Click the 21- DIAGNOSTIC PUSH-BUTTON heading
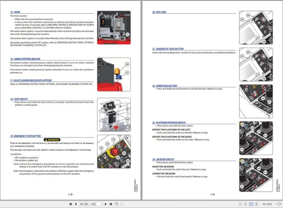This screenshot has height=208, width=283. click(x=168, y=49)
